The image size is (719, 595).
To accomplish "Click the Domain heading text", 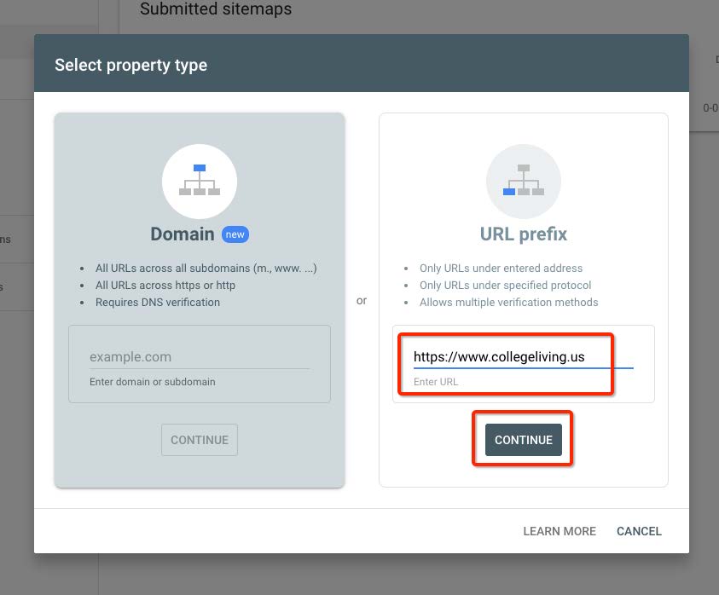I will pyautogui.click(x=183, y=234).
